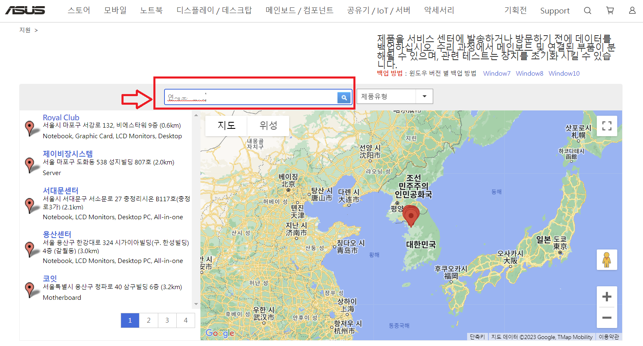Open the 모바일 menu
This screenshot has height=346, width=643.
pos(115,10)
